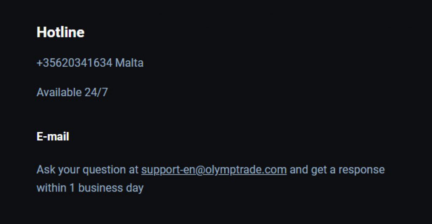Click the word 'get' in email paragraph
Viewport: 432px width, 224px height.
tap(319, 170)
